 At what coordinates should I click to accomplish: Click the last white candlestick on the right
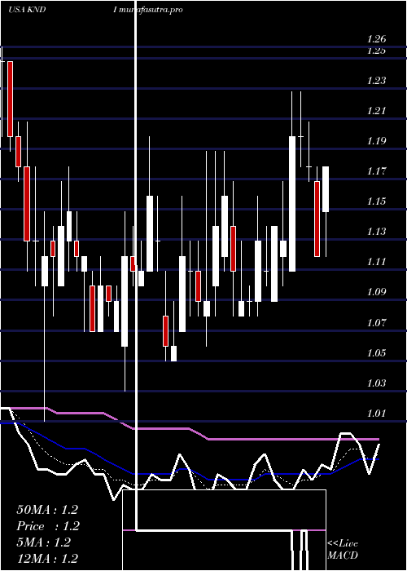point(326,189)
